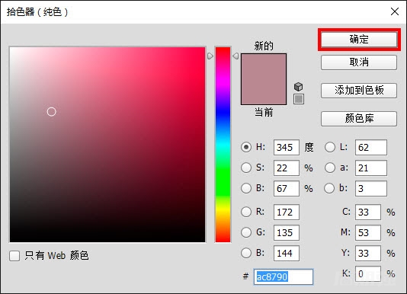The image size is (407, 294).
Task: Click the Y yellow field
Action: [368, 253]
